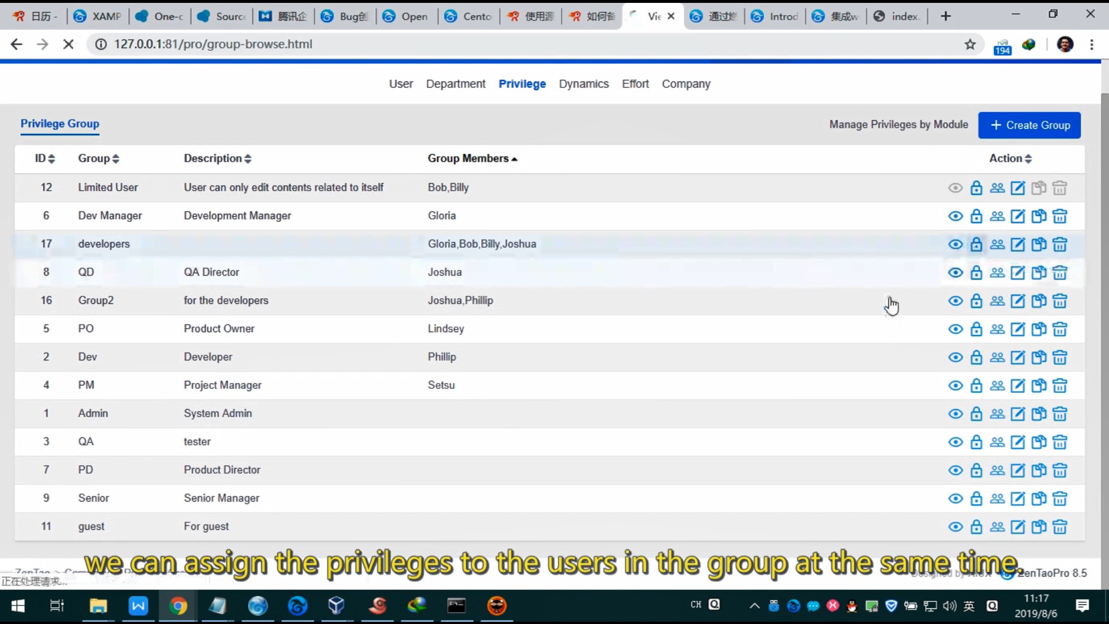Toggle eye icon for Dev Manager group

955,216
